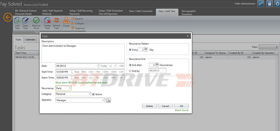Expand all groups
This screenshot has height=131, width=280.
point(77,19)
